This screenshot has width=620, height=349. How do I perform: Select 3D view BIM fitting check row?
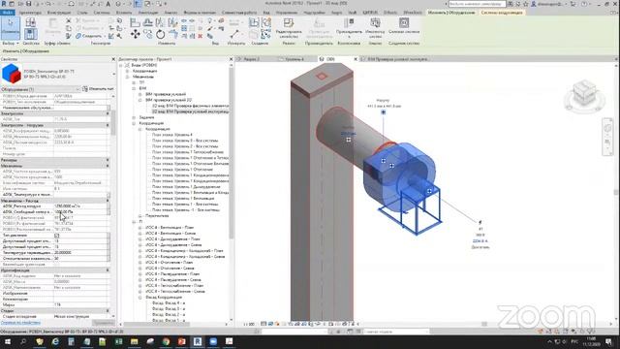[190, 106]
